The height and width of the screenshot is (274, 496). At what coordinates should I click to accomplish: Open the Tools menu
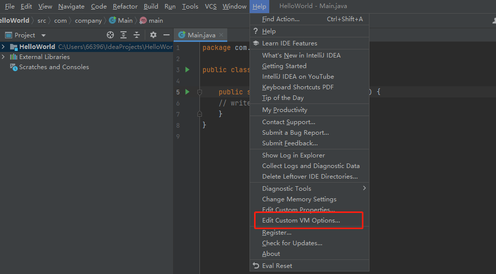pos(190,6)
